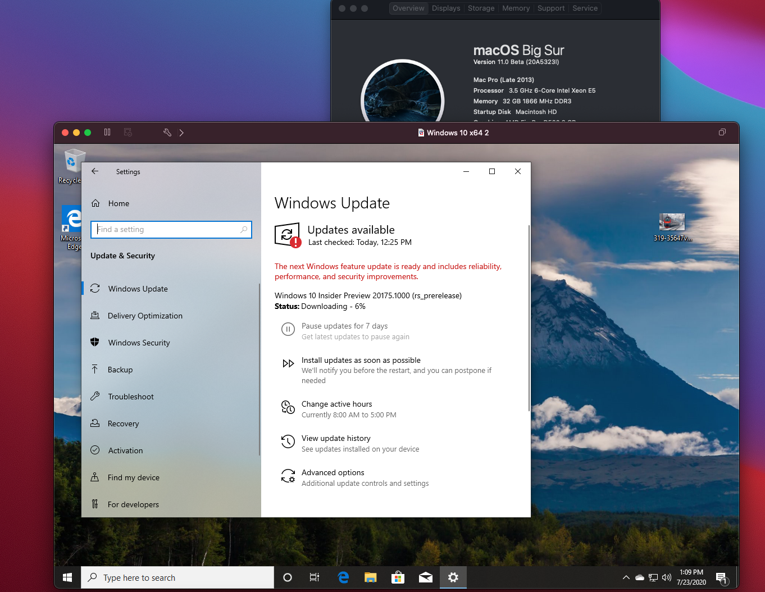Switch to Displays tab in About This Mac
765x592 pixels.
(446, 8)
